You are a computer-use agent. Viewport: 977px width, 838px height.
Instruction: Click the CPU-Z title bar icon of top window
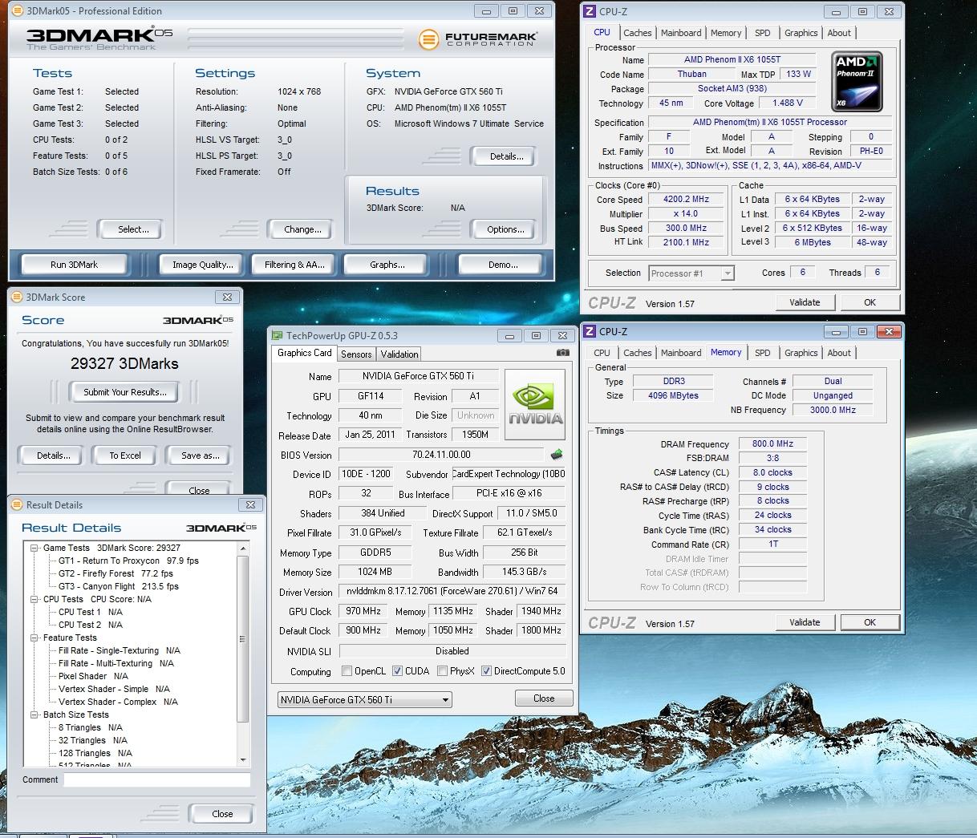pyautogui.click(x=590, y=11)
